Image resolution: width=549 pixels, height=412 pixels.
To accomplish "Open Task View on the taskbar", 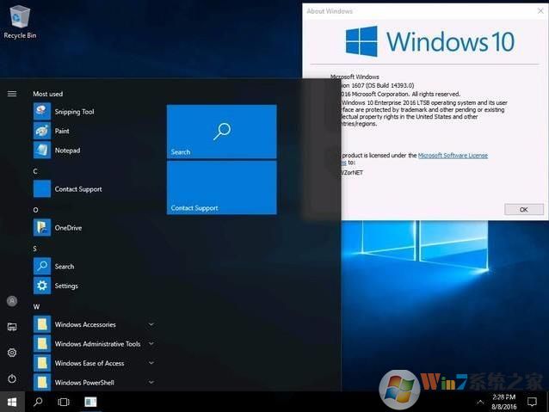I will pos(64,402).
